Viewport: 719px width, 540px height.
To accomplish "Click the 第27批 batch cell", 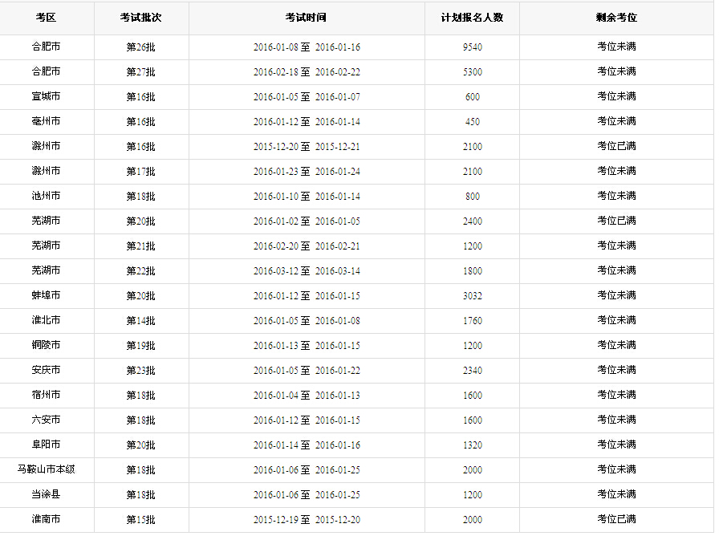I will coord(141,72).
